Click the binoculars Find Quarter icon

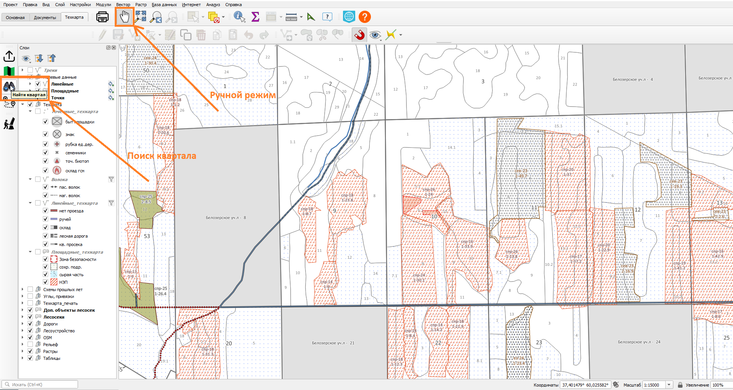8,87
